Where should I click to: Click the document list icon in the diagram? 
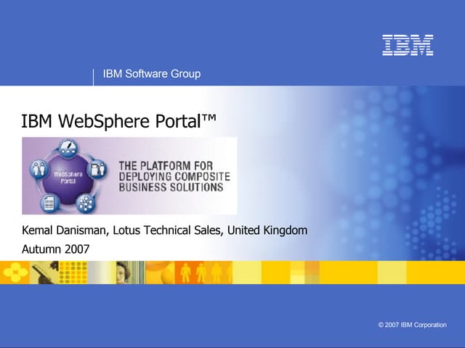(x=49, y=204)
